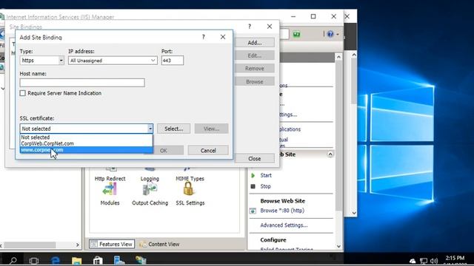Choose Not selected in the certificate list
Screen dimensions: 474x266
[87, 137]
